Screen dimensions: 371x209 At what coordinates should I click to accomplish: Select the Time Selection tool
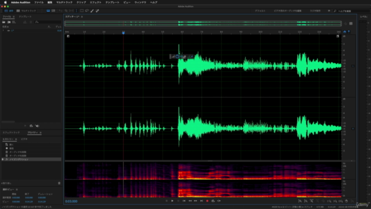coord(77,10)
